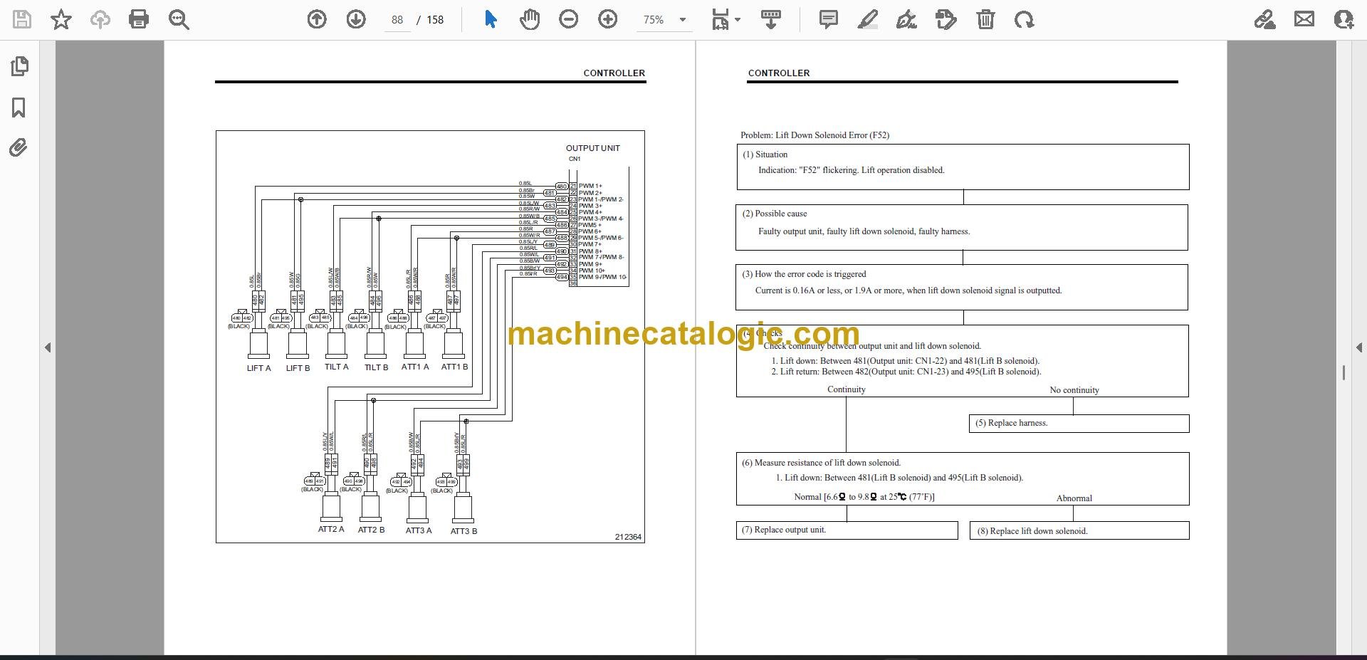The height and width of the screenshot is (660, 1367).
Task: Click the rotate redo icon
Action: (1025, 19)
